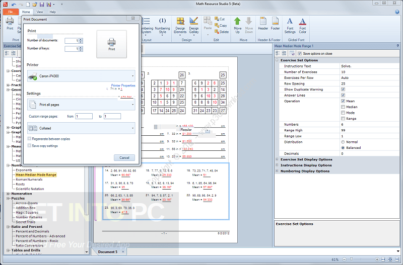Viewport: 403px width, 265px height.
Task: Check the Range operation checkbox
Action: pyautogui.click(x=343, y=119)
